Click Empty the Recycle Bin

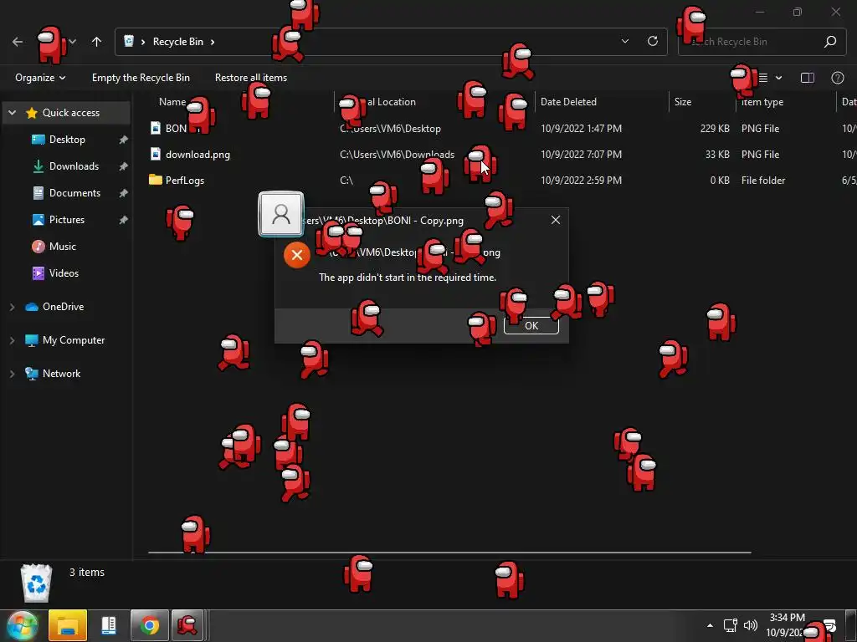coord(141,78)
